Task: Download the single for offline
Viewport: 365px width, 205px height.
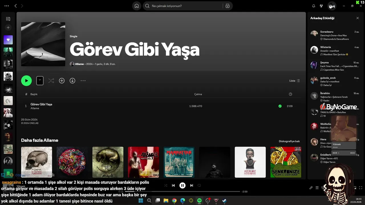Action: point(72,81)
